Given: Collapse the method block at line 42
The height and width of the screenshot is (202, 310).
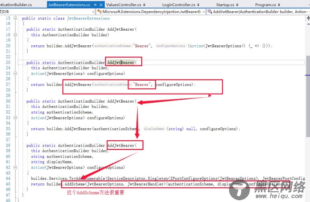Looking at the screenshot, I should (15, 167).
